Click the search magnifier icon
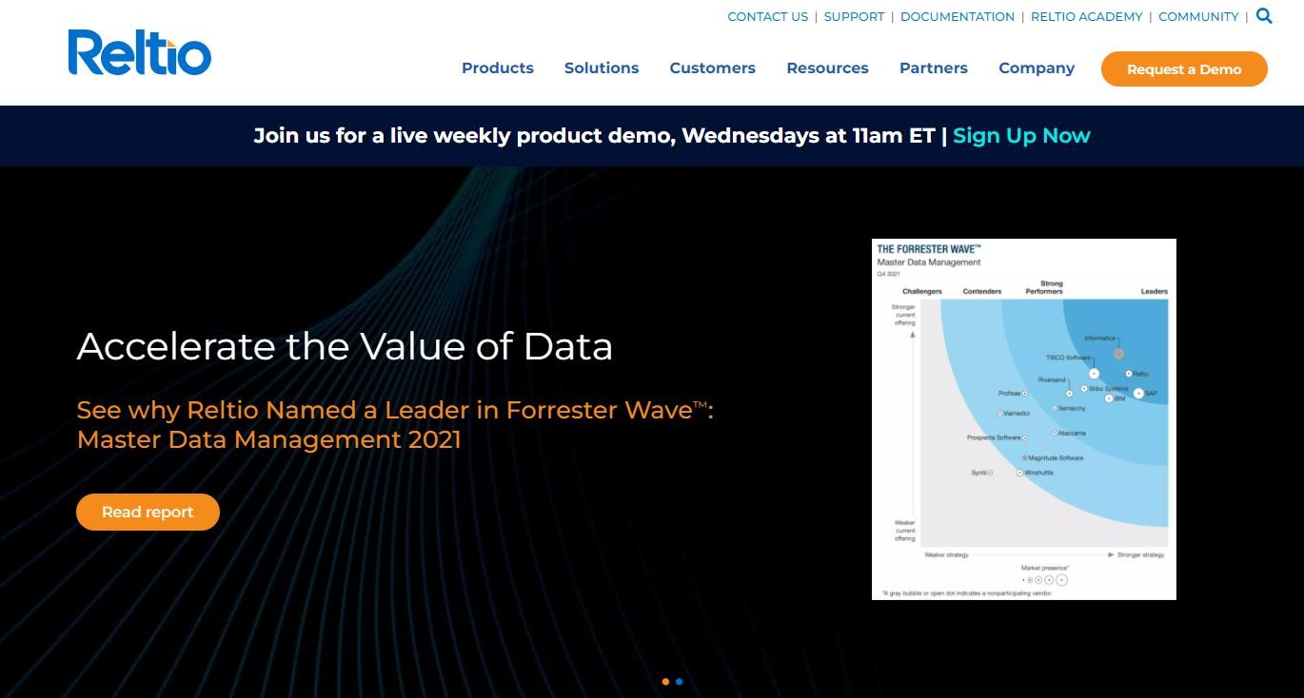Viewport: 1304px width, 698px height. click(x=1264, y=15)
